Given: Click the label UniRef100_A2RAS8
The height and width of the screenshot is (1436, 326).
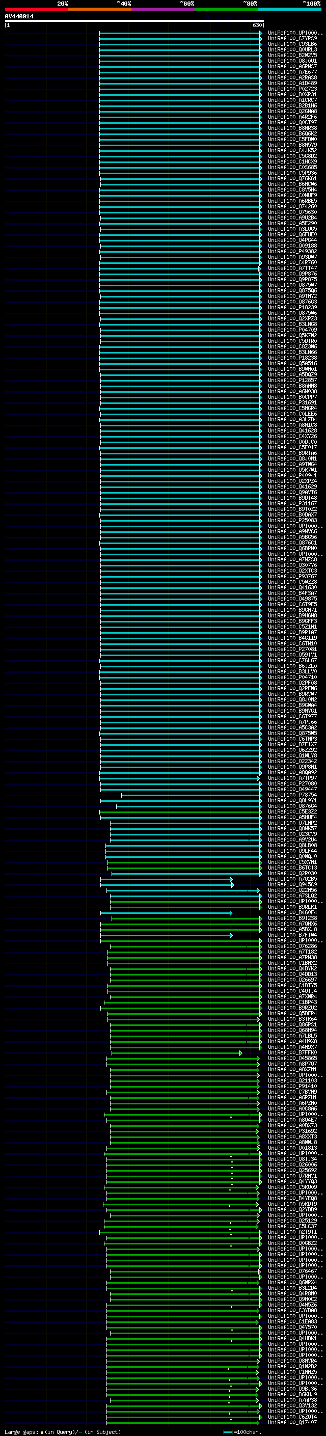Looking at the screenshot, I should click(292, 77).
